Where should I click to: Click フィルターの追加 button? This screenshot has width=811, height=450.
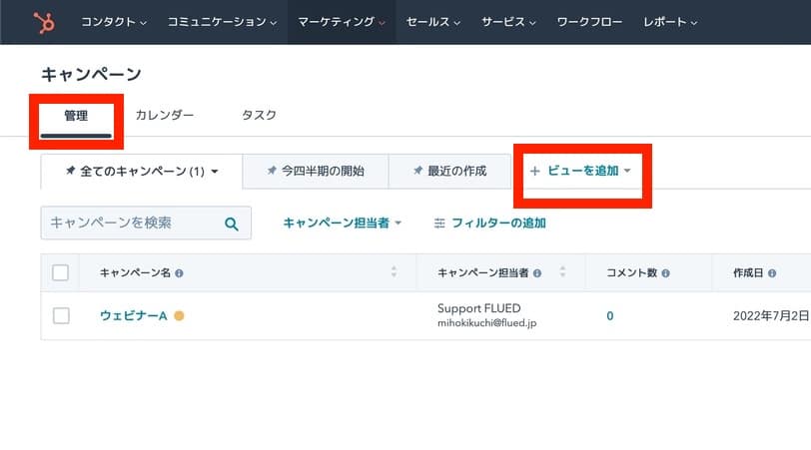point(489,224)
